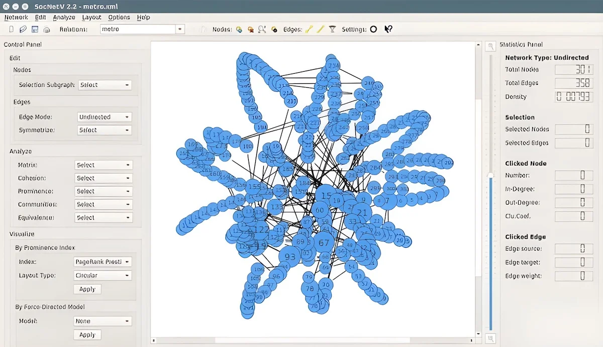Screen dimensions: 603x347
Task: Expand the Layout Type Circular dropdown
Action: click(103, 275)
